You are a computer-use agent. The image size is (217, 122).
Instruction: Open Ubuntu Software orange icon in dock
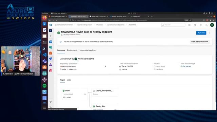44,67
